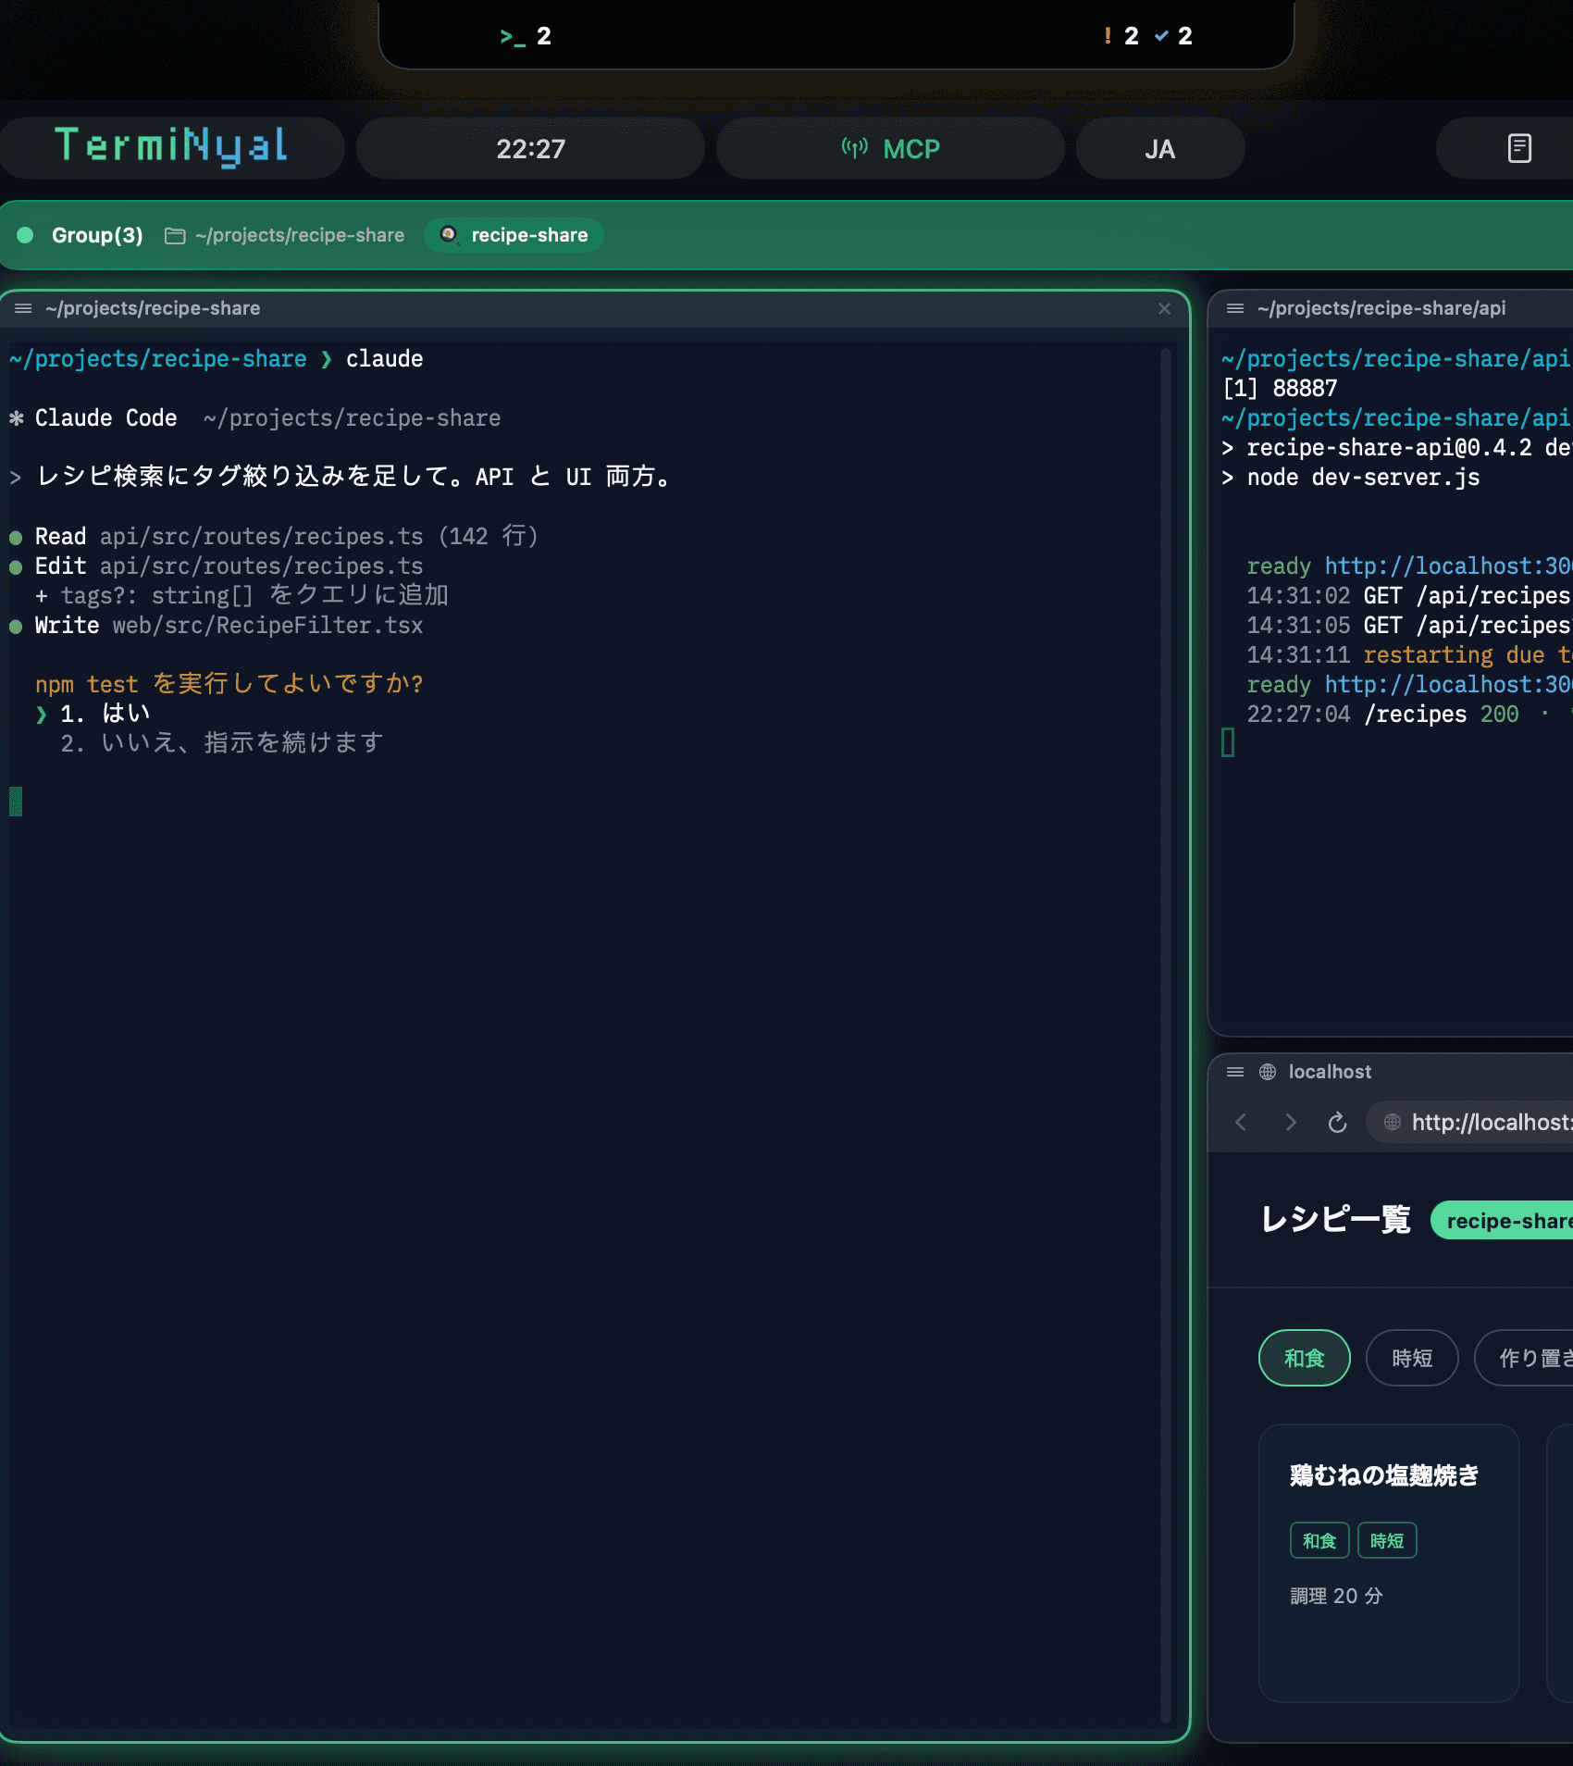Image resolution: width=1573 pixels, height=1766 pixels.
Task: Toggle the 和食 filter chip
Action: [x=1304, y=1358]
